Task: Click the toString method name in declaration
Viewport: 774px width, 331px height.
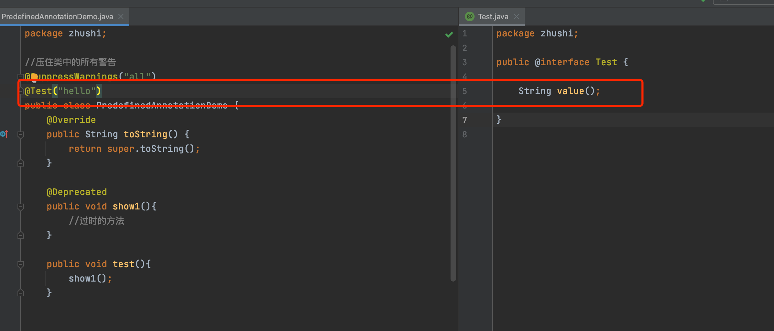Action: (x=146, y=134)
